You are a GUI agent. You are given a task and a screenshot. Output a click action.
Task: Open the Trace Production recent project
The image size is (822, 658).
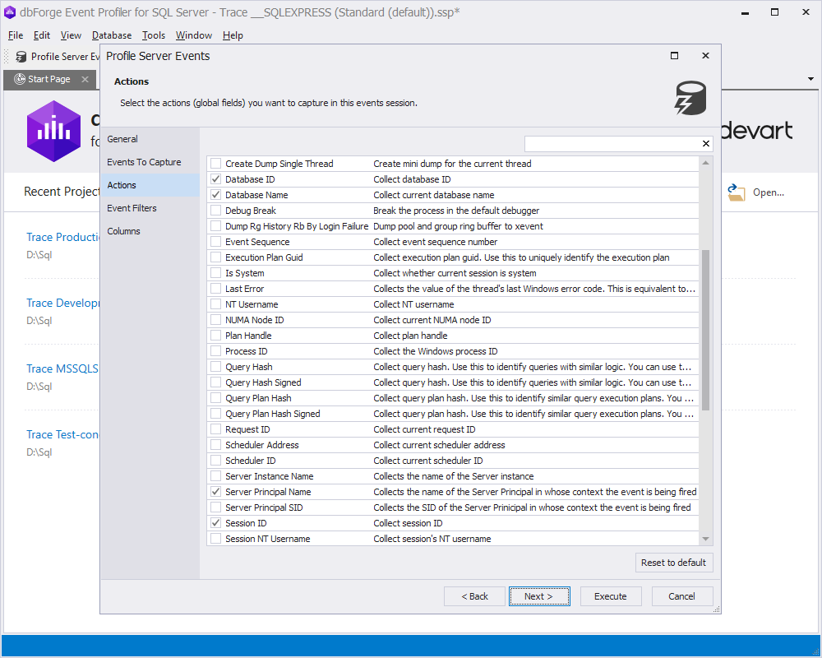point(63,237)
